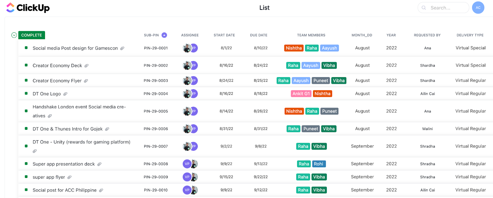Click Ankit G1 tag in DT One Logo row
493x198 pixels.
tap(301, 94)
